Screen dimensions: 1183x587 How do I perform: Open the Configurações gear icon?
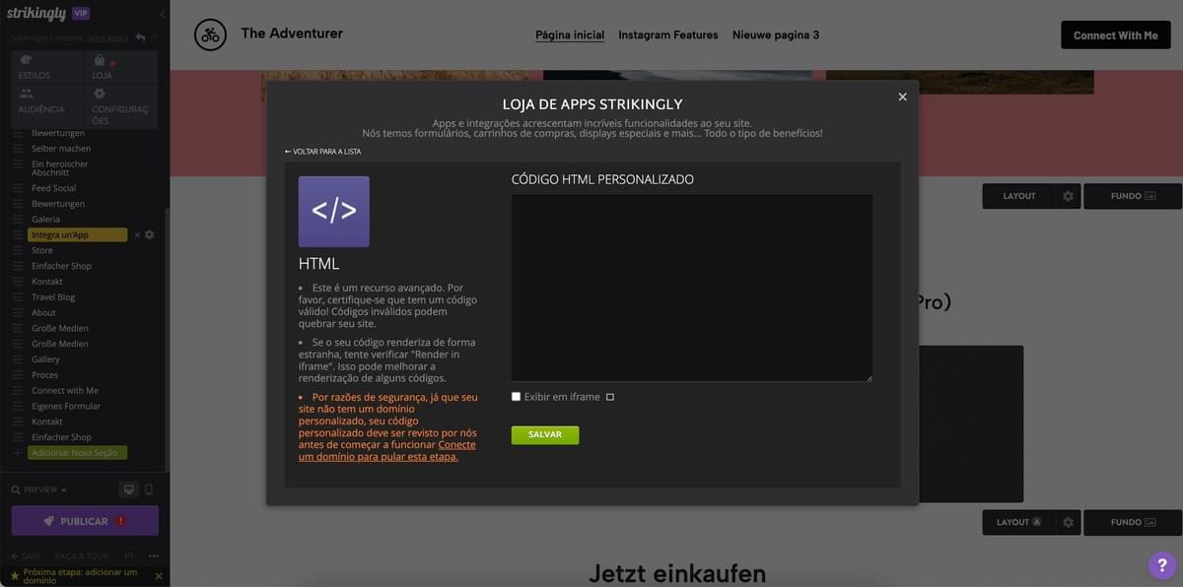(100, 94)
